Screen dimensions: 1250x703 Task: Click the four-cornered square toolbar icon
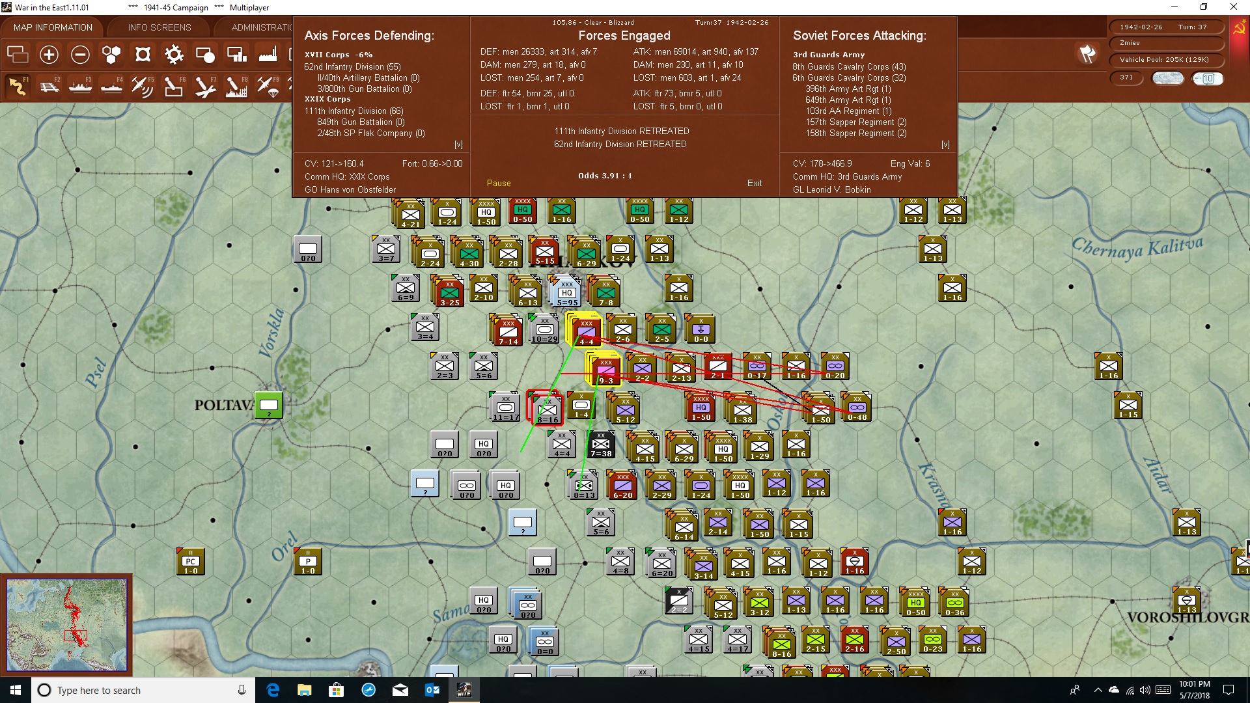click(143, 55)
